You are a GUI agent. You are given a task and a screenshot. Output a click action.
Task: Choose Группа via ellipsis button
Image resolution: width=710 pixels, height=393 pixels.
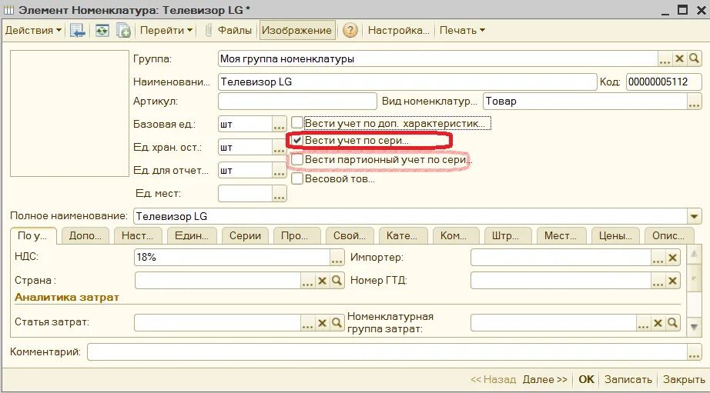665,58
